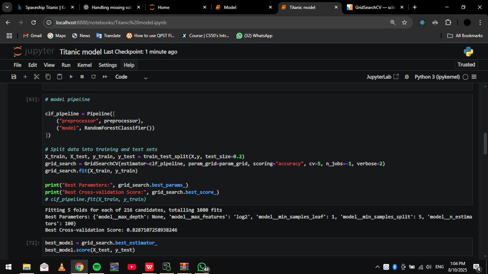This screenshot has width=488, height=274.
Task: Switch to GridSearchCV scikit tab
Action: coord(376,7)
